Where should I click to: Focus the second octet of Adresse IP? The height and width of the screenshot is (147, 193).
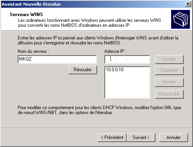pyautogui.click(x=122, y=59)
